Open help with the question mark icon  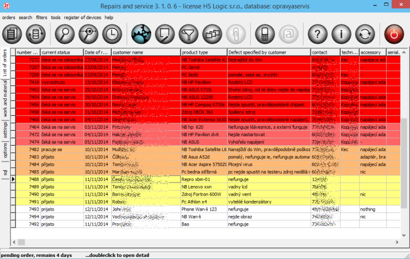(x=318, y=34)
